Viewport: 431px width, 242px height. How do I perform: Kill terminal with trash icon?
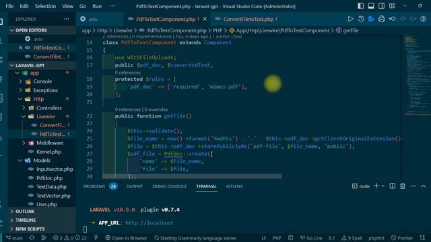pyautogui.click(x=403, y=186)
